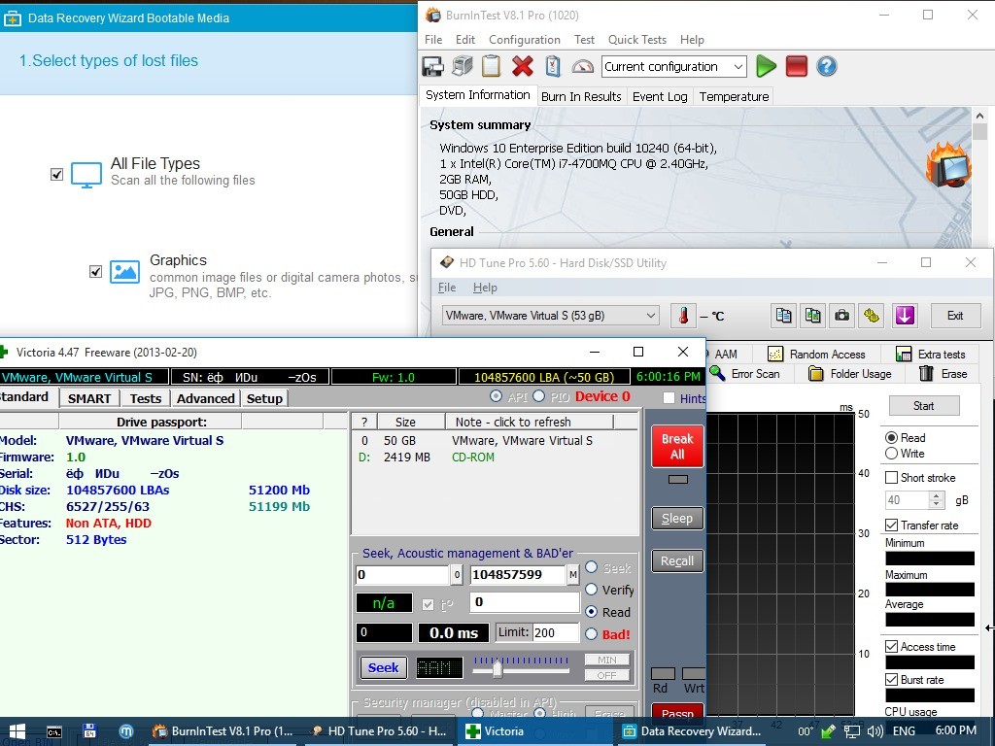Open the Folder Usage tab in HD Tune
995x746 pixels.
tap(849, 374)
